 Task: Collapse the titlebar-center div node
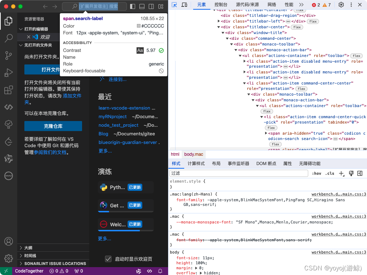coord(219,27)
